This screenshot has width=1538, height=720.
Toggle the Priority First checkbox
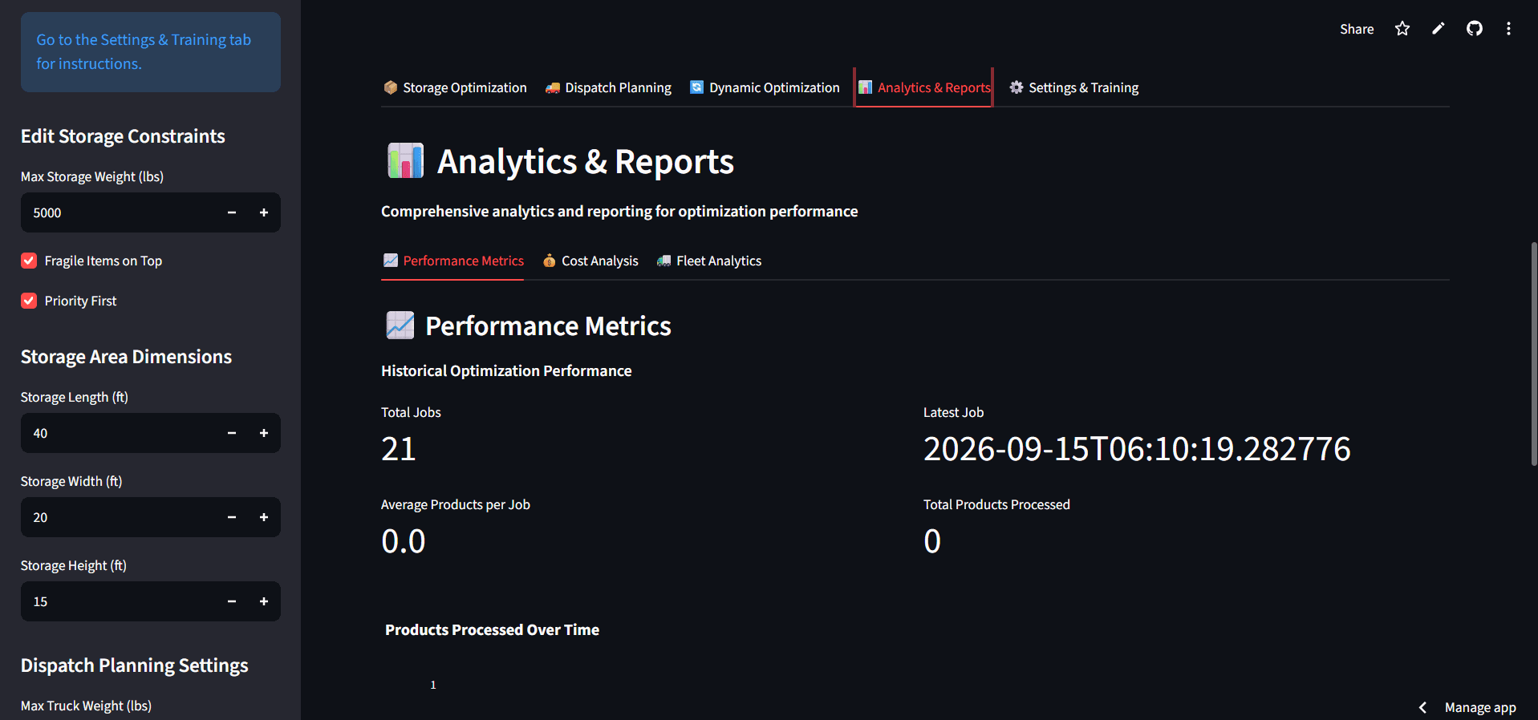click(x=29, y=301)
